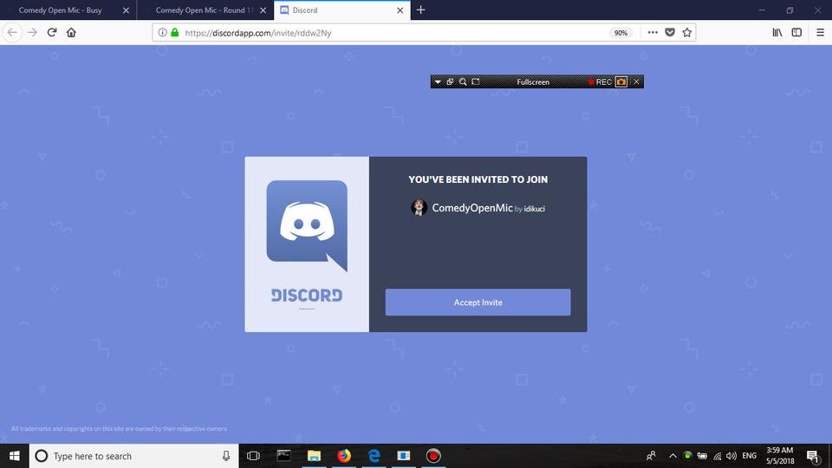Screen dimensions: 832x468
Task: Open a new browser tab
Action: [x=421, y=10]
